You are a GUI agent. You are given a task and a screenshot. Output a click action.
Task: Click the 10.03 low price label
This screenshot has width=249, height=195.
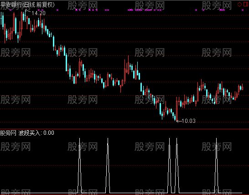point(188,121)
